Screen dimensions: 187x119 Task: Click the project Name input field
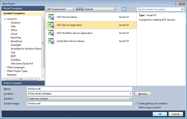[x=79, y=89]
